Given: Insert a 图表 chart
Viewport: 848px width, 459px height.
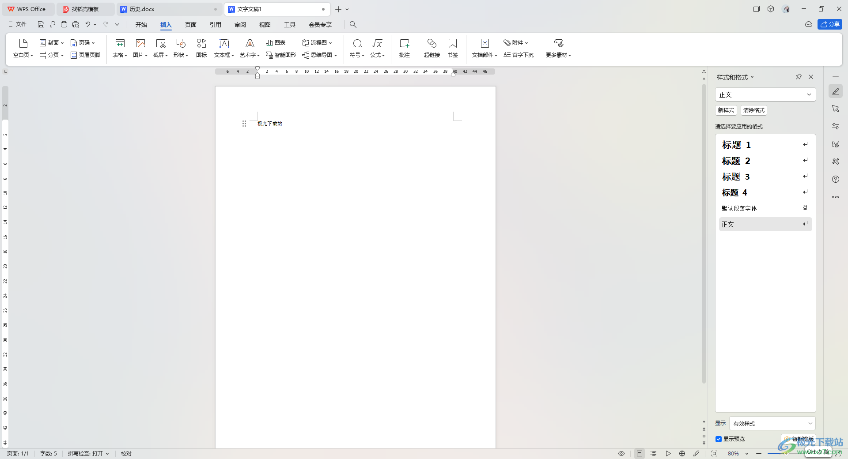Looking at the screenshot, I should [x=276, y=43].
